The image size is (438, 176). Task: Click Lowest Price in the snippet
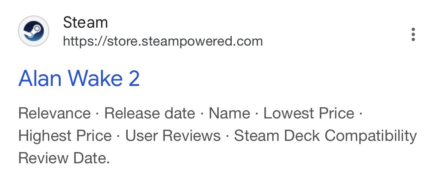pos(309,113)
